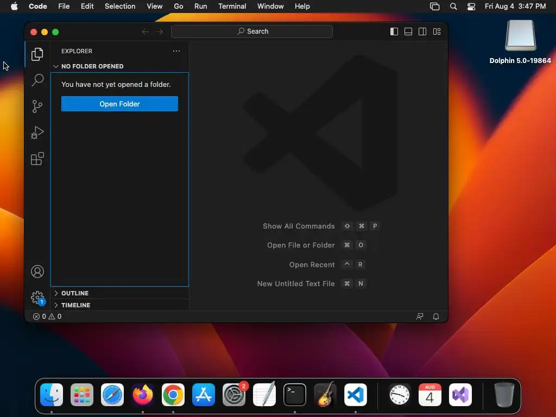This screenshot has height=417, width=556.
Task: Click the 'You have not yet opened a folder.' text
Action: tap(116, 84)
